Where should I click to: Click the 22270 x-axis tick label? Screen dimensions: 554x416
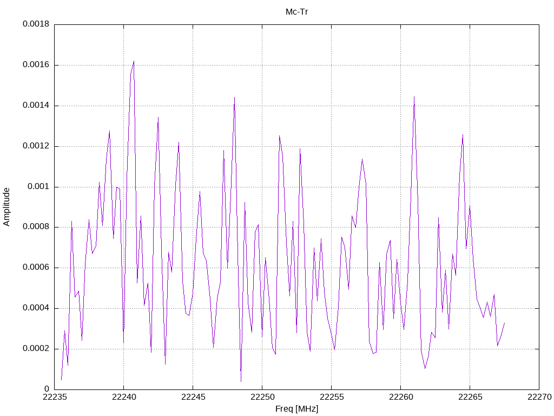[x=539, y=397]
